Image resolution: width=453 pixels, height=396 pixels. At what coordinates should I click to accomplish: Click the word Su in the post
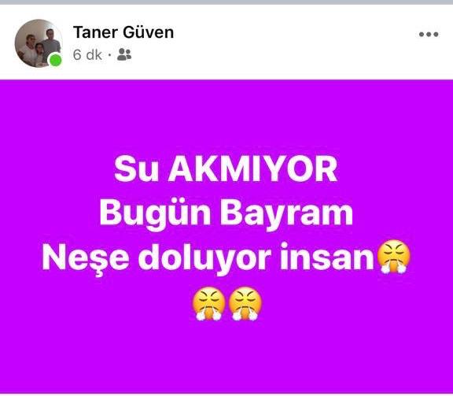[136, 168]
